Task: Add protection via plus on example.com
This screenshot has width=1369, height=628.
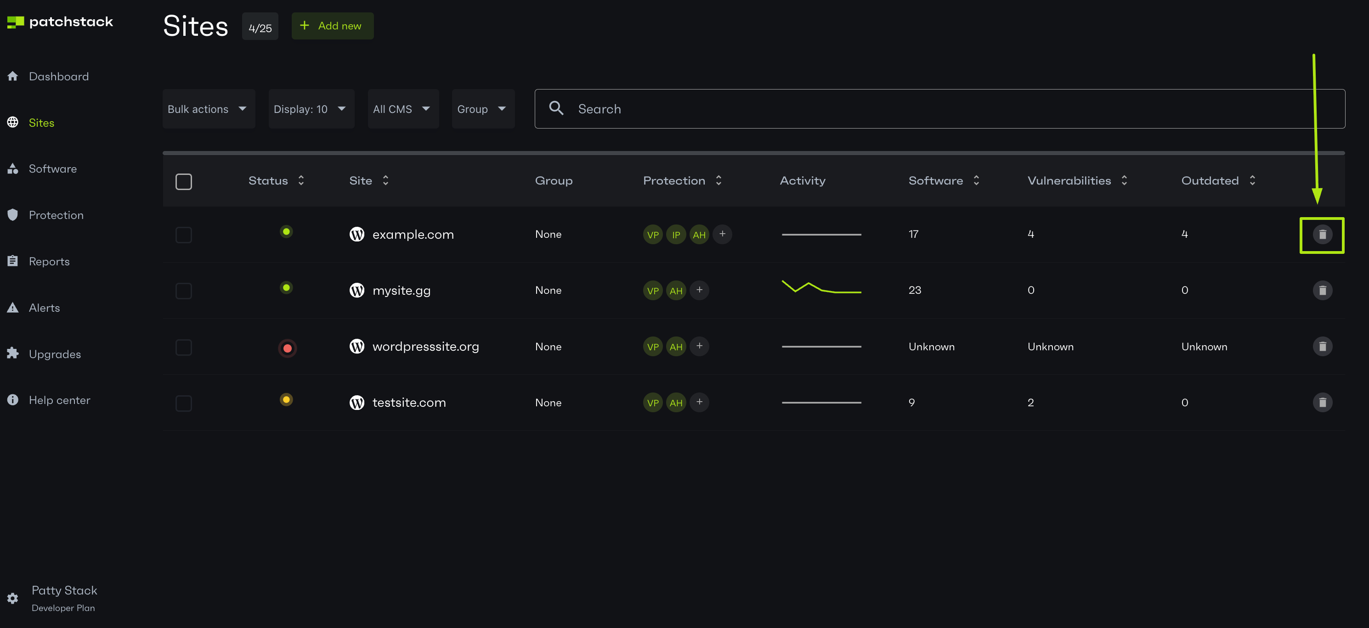Action: [722, 234]
